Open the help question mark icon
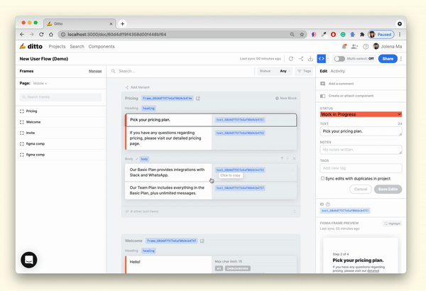Viewport: 426px width, 291px height. 366,46
